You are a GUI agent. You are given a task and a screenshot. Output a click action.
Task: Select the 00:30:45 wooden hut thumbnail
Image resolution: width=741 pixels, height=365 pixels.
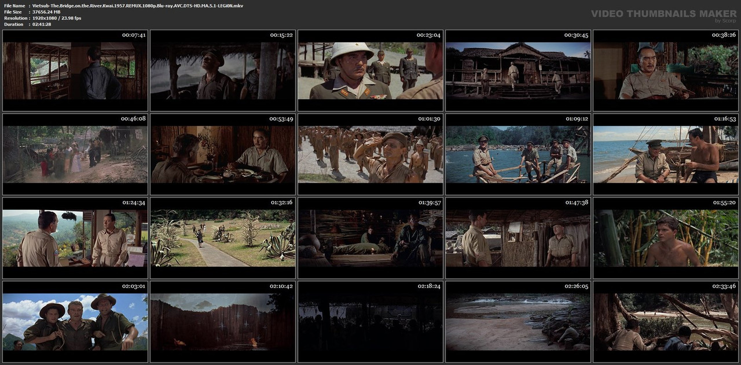click(518, 70)
